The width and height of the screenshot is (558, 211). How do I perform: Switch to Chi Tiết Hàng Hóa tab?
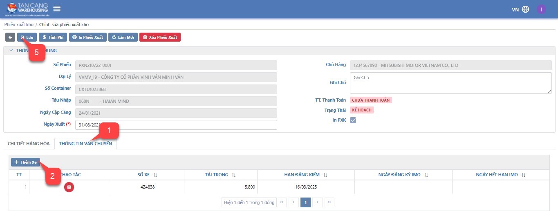click(x=29, y=144)
